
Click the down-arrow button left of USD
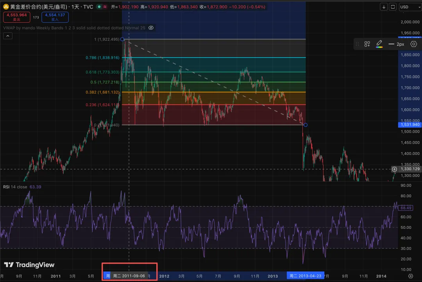tap(384, 7)
